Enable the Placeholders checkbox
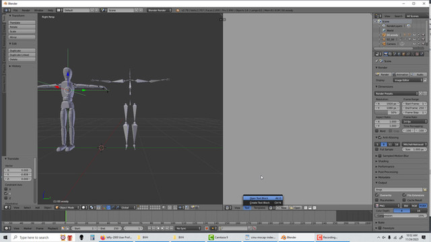 [x=377, y=200]
